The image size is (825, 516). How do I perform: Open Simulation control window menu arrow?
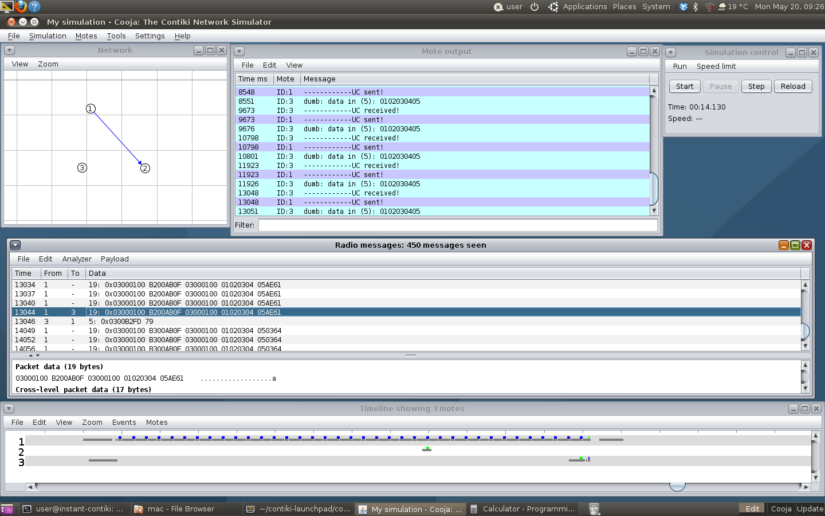tap(671, 53)
